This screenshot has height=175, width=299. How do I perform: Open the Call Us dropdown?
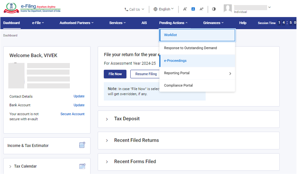(x=134, y=9)
